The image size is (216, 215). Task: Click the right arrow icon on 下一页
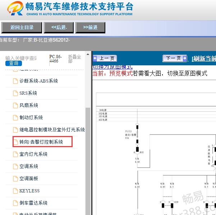(185, 58)
